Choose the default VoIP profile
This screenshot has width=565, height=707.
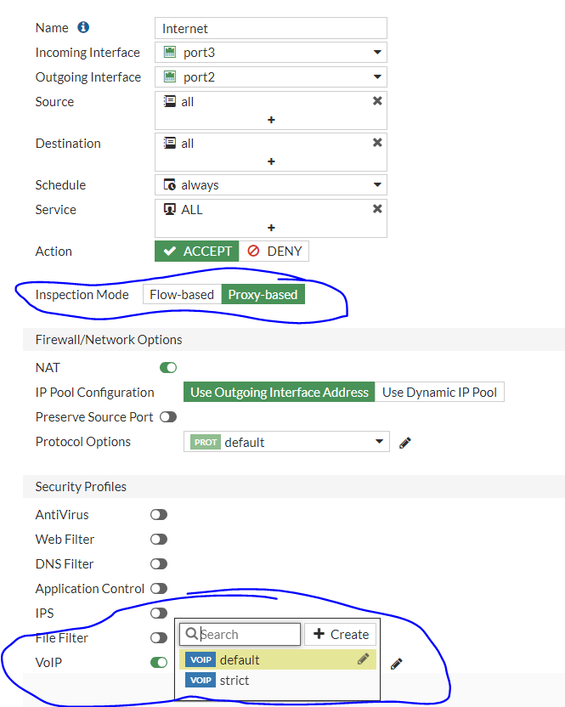[x=240, y=659]
